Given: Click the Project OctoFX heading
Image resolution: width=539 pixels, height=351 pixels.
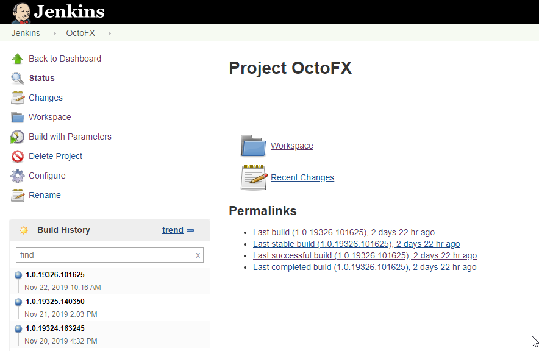Looking at the screenshot, I should 290,68.
